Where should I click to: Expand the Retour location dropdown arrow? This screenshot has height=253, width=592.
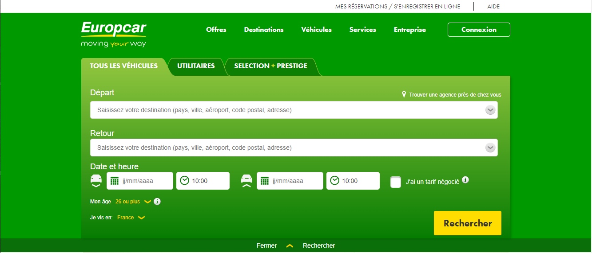(490, 148)
